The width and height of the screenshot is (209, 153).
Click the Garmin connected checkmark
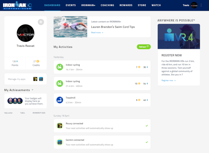pos(146,142)
